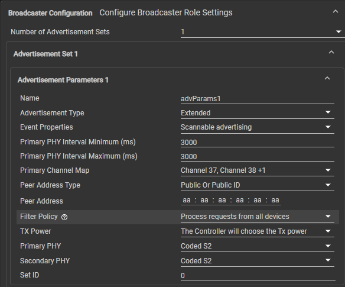Screen dimensions: 345x287
Task: Click the Name field advParams1
Action: pyautogui.click(x=258, y=99)
